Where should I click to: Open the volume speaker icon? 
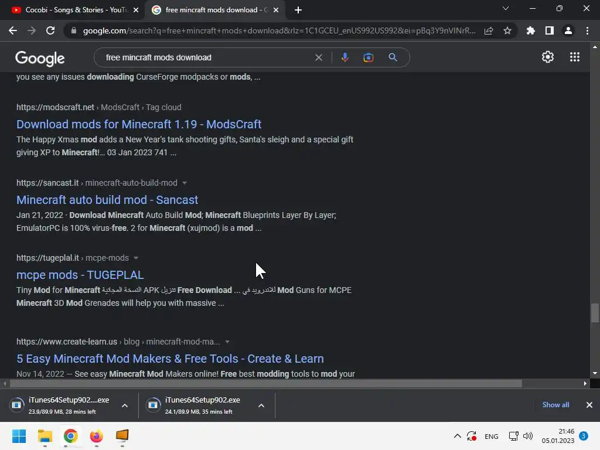[x=528, y=436]
